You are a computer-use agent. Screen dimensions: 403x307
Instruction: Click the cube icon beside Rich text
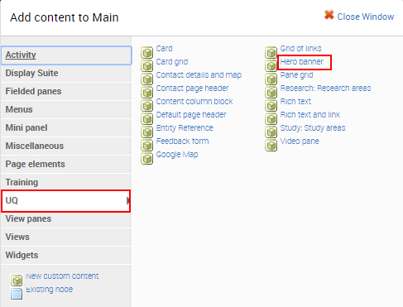click(x=271, y=105)
